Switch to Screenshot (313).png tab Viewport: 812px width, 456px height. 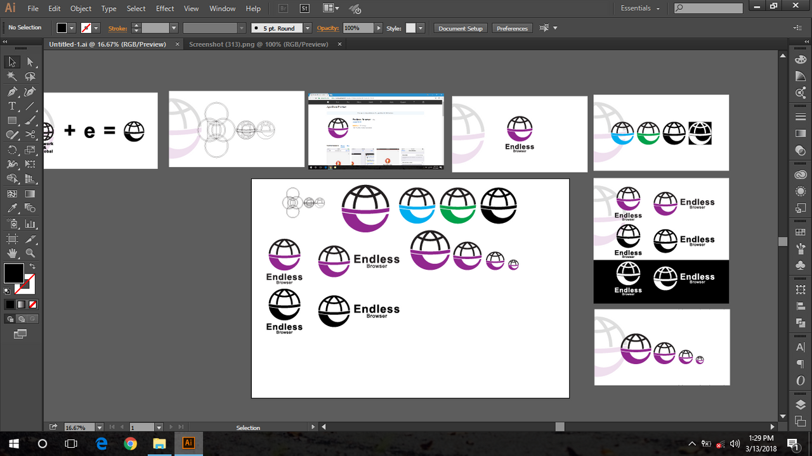pos(259,44)
